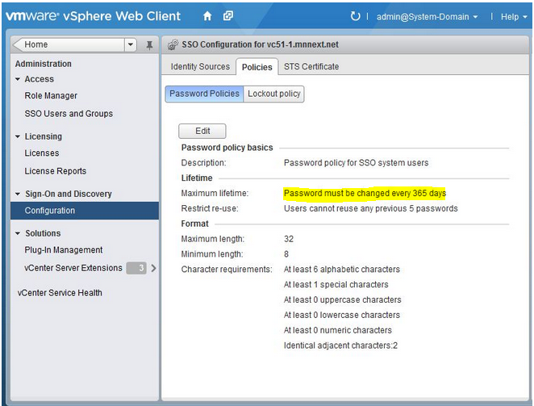Open vCenter Service Health item
Screen dimensions: 534x406
click(x=60, y=293)
